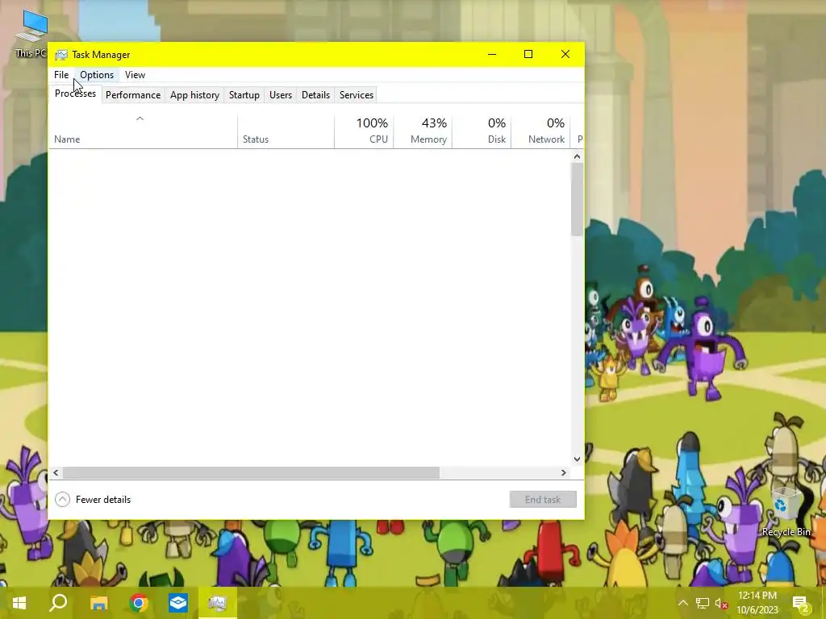Viewport: 826px width, 619px height.
Task: Click the sort arrow above Name column
Action: [140, 119]
